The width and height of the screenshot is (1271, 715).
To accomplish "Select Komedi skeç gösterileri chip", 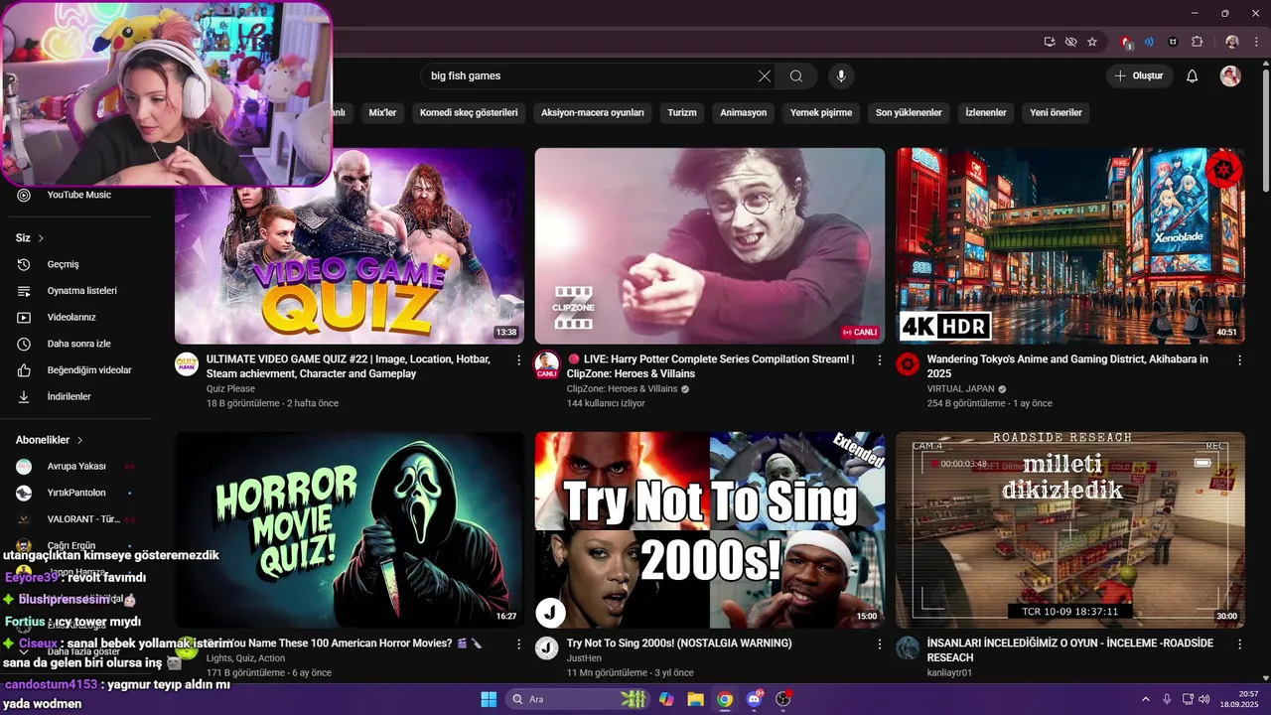I will click(x=469, y=112).
